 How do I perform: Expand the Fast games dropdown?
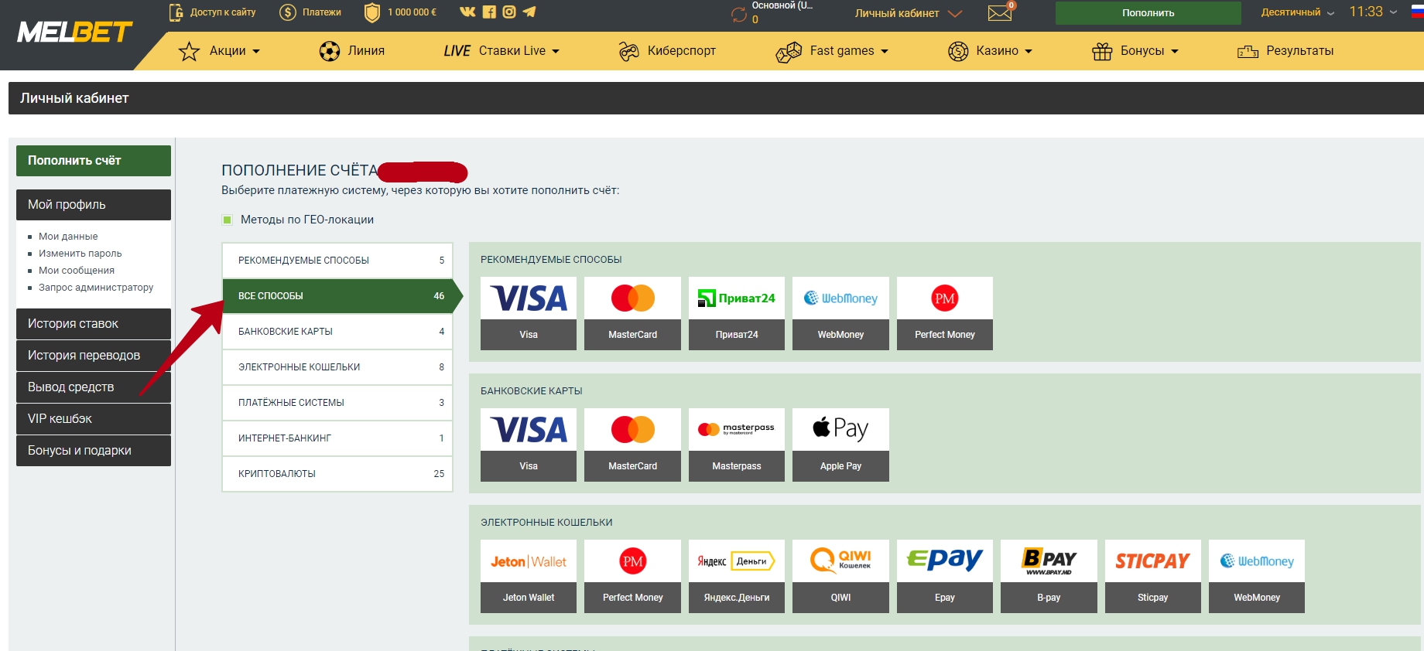pyautogui.click(x=832, y=51)
